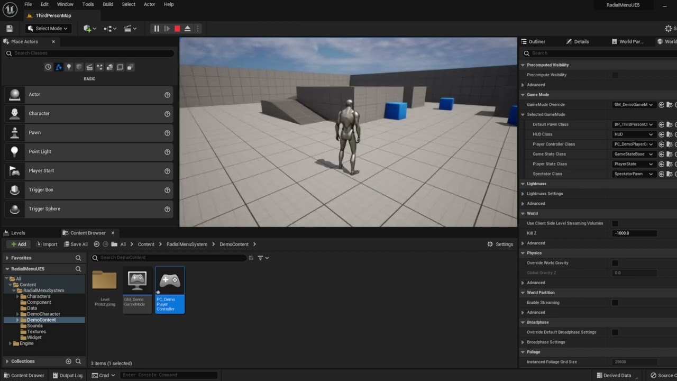The image size is (677, 381).
Task: Open the add-content cube plus icon menu
Action: coord(89,29)
